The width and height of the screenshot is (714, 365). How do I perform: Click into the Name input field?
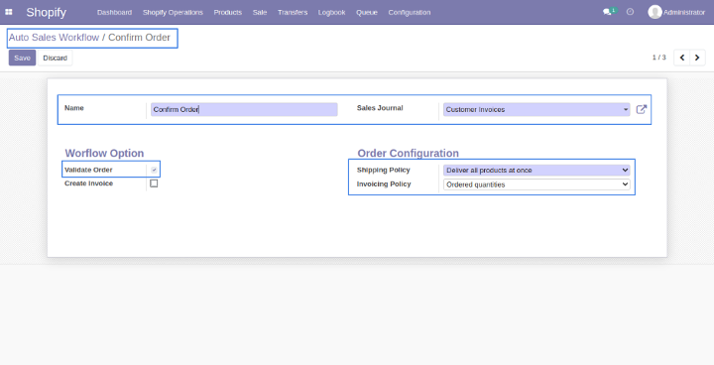[x=244, y=109]
